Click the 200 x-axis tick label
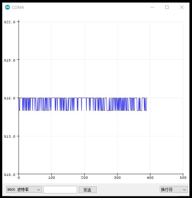The image size is (192, 198). tap(84, 178)
